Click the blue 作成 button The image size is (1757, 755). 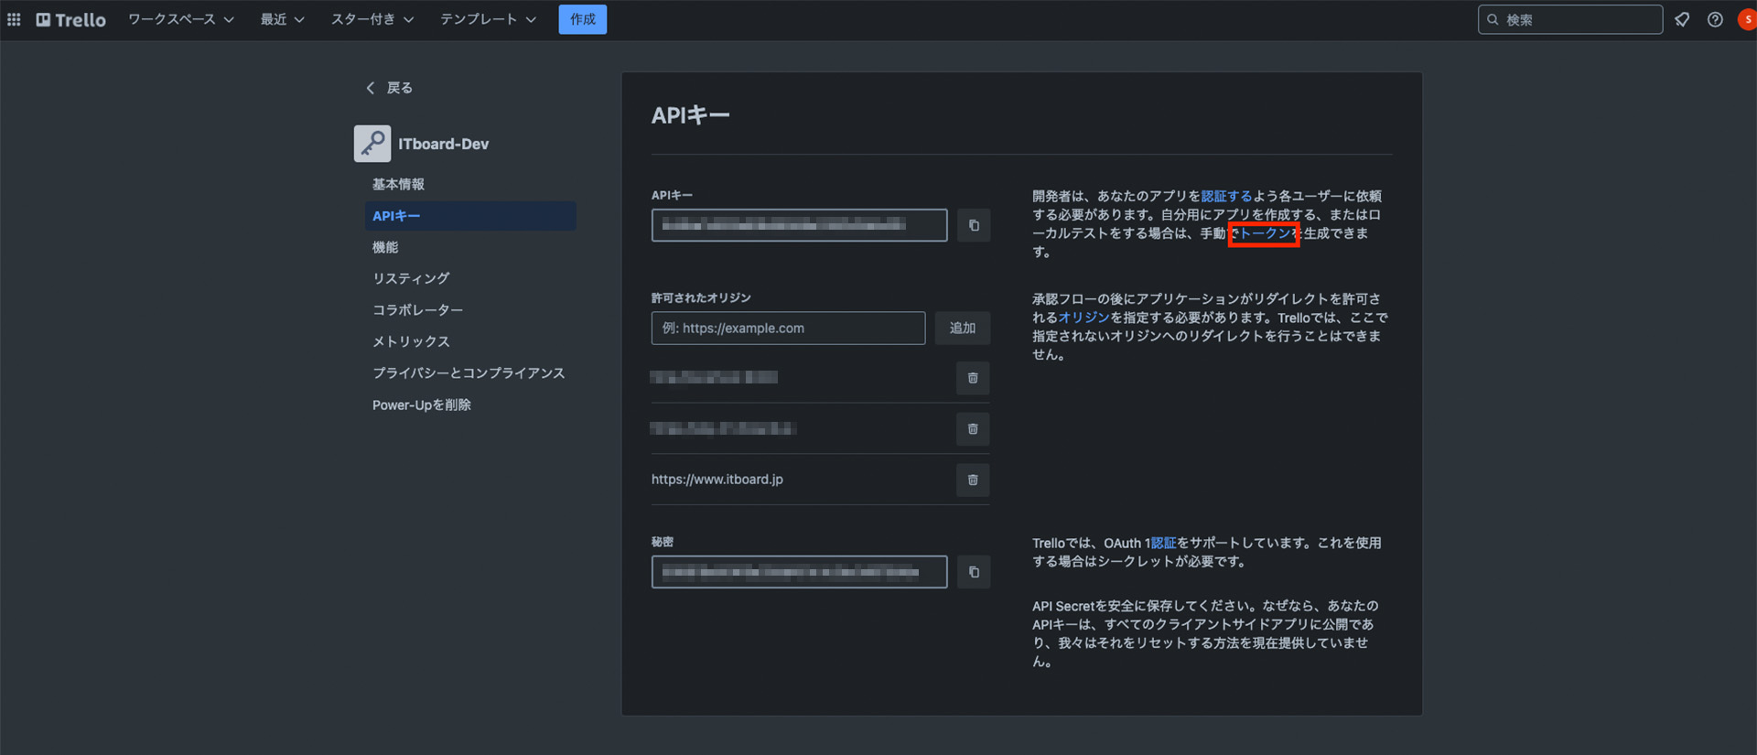pyautogui.click(x=582, y=19)
